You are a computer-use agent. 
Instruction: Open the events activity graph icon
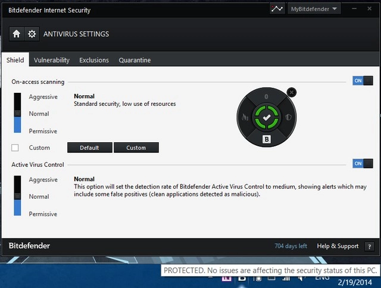[277, 9]
